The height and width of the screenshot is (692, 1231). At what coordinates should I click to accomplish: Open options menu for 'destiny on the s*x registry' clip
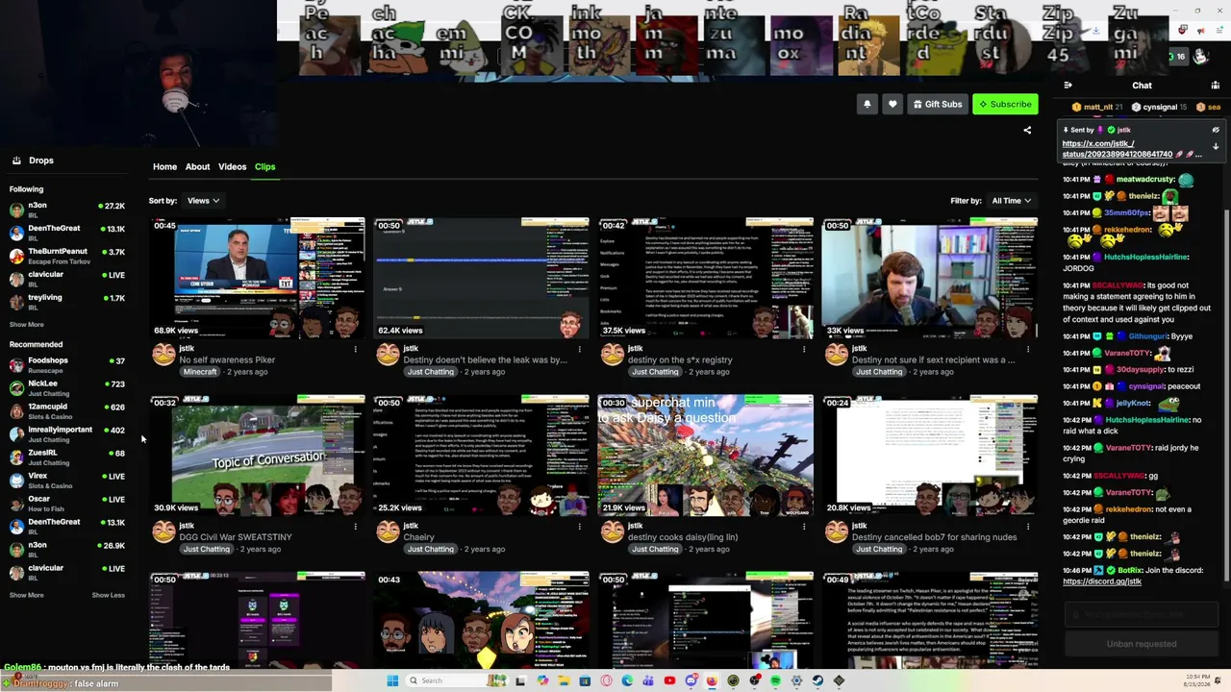[803, 349]
